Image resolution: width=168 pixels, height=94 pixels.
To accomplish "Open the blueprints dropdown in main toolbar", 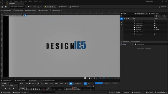I will [x=34, y=7].
